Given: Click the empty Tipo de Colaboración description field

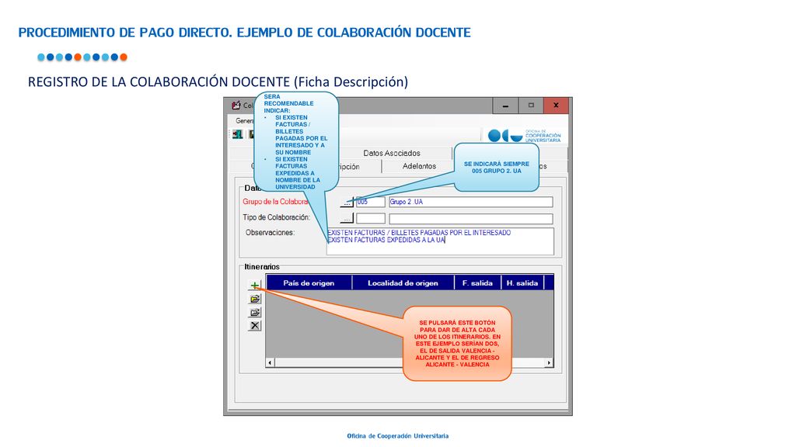Looking at the screenshot, I should pyautogui.click(x=470, y=218).
